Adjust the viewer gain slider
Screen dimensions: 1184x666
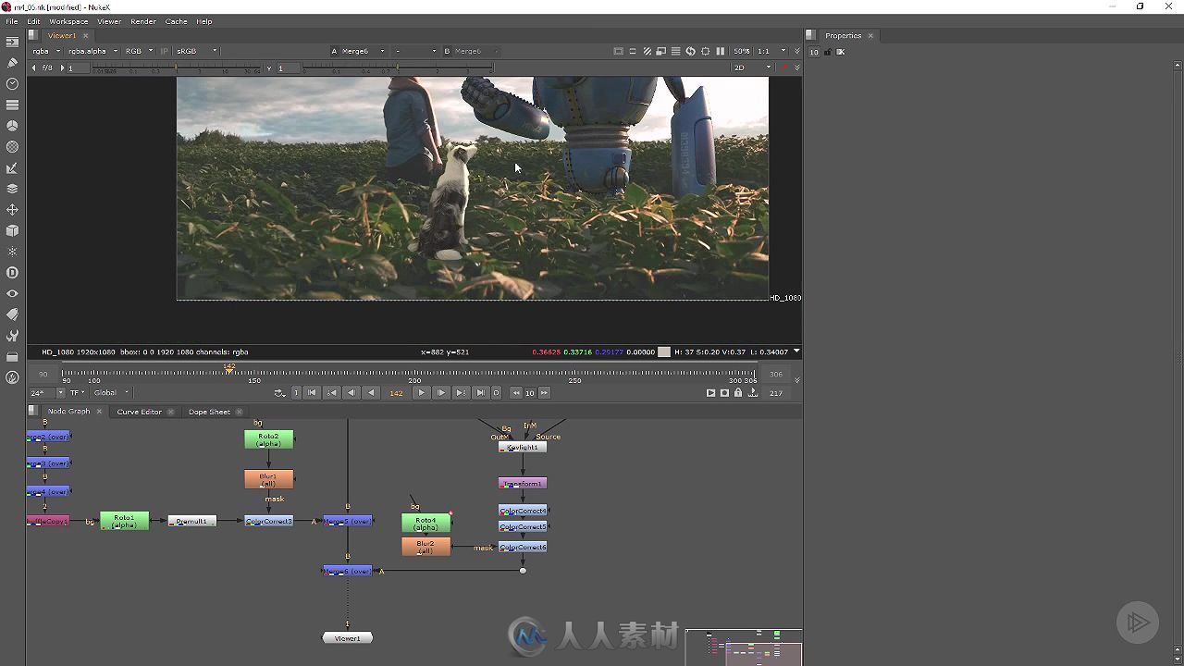[176, 68]
